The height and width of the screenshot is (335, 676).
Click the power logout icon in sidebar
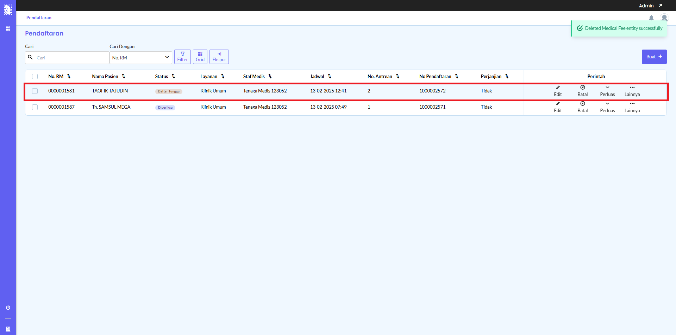(x=8, y=308)
